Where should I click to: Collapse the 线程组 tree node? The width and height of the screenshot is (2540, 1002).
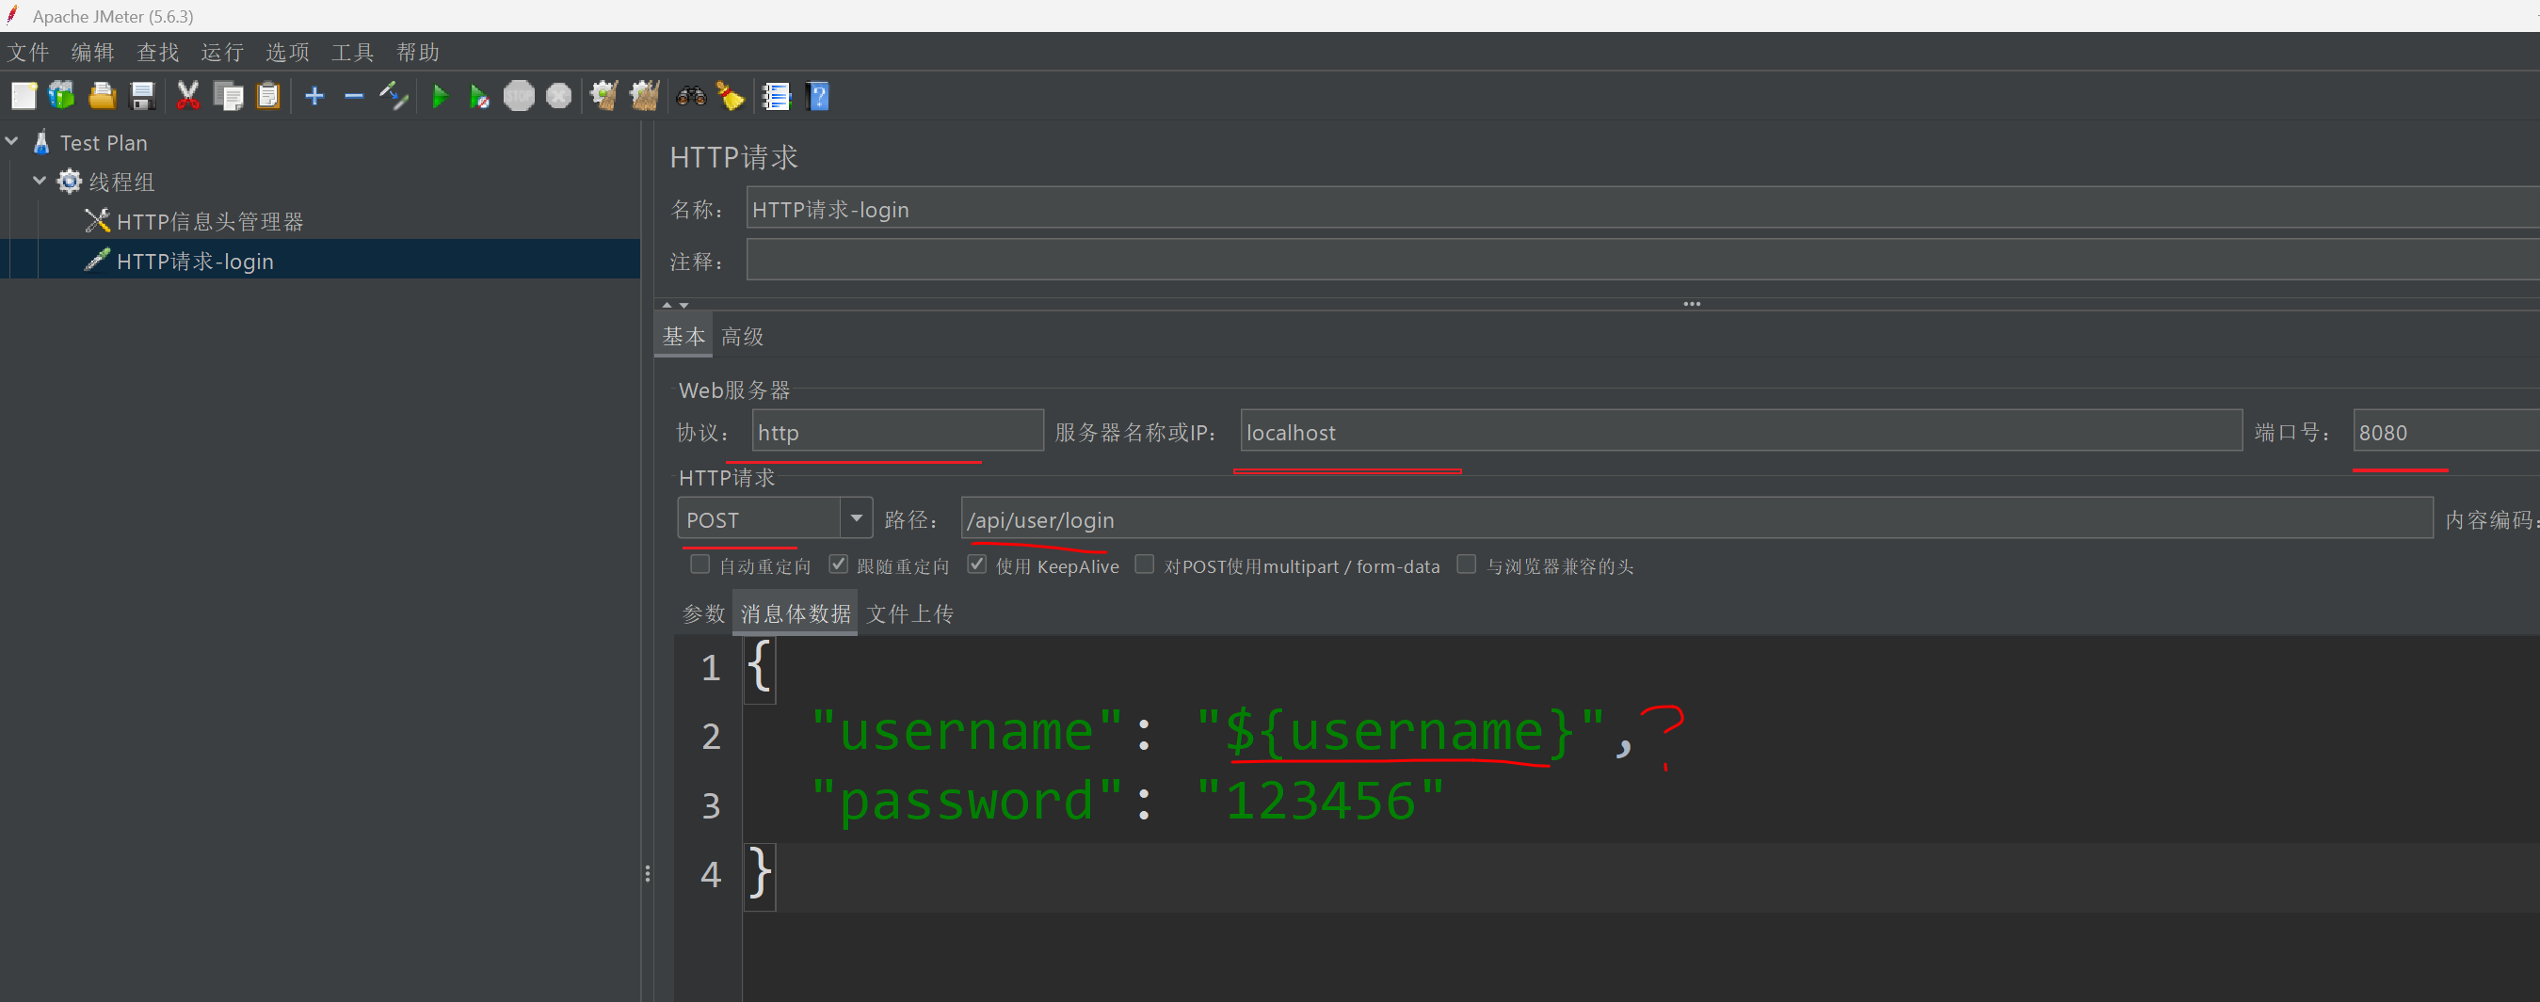coord(40,182)
